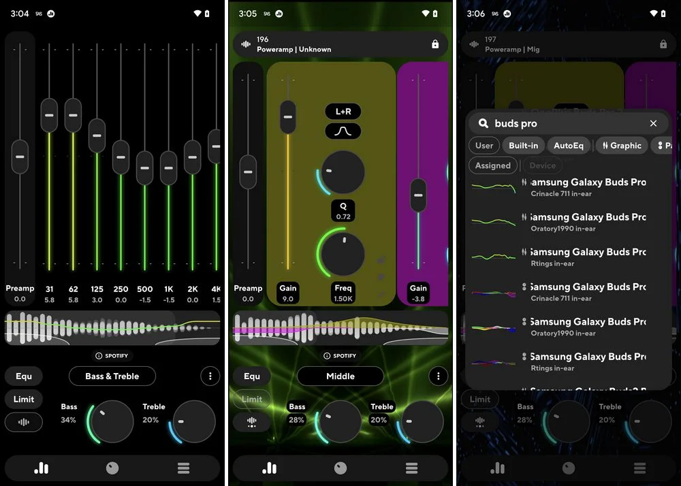Toggle the Assigned filter chip
This screenshot has height=486, width=681.
coord(493,165)
